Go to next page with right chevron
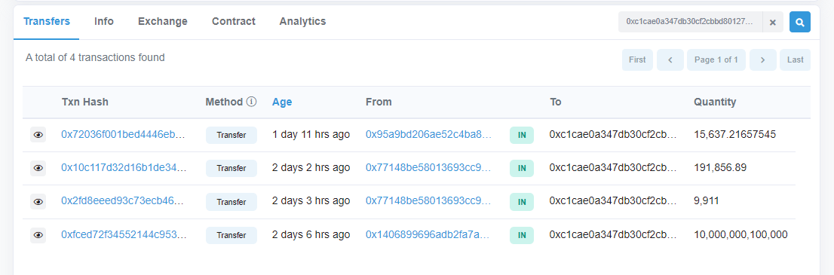This screenshot has height=275, width=834. [x=762, y=60]
